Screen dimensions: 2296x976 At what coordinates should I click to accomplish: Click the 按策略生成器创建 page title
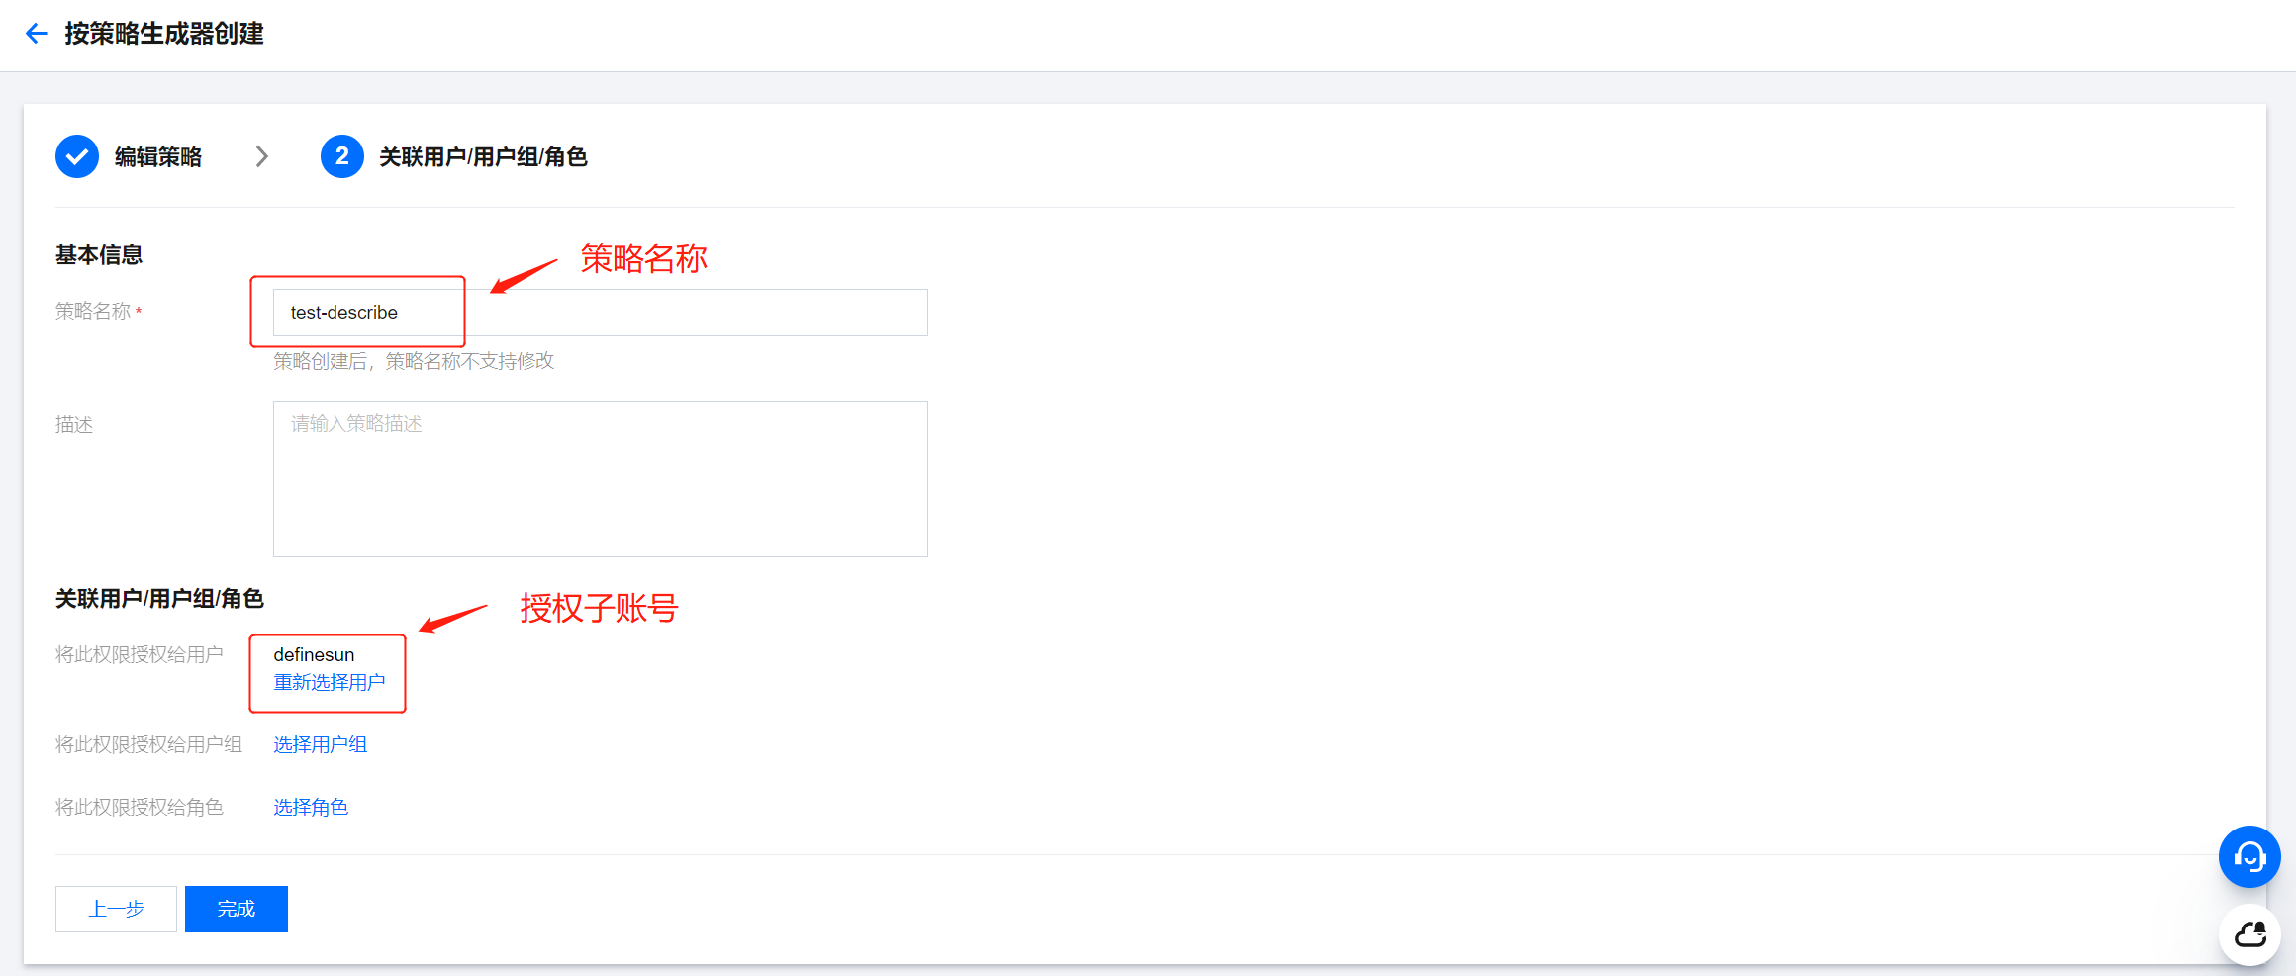coord(164,34)
